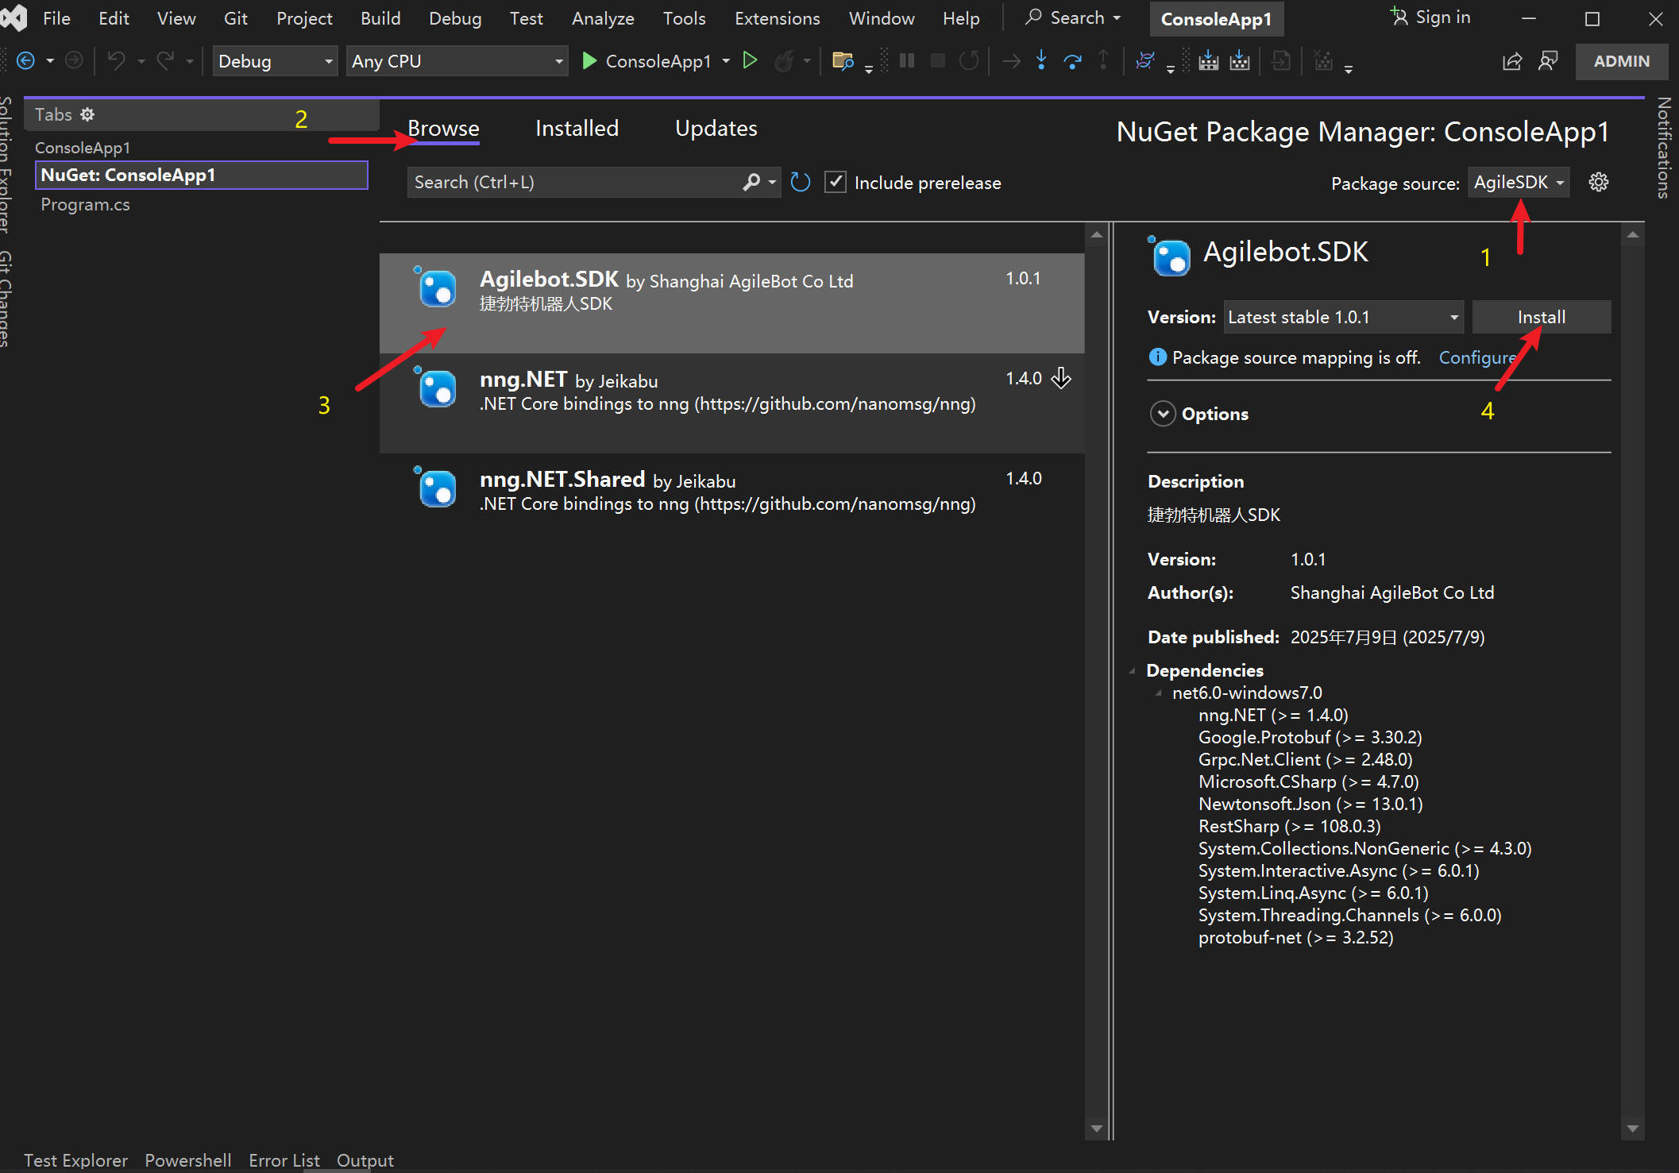This screenshot has height=1173, width=1679.
Task: Refresh the package list
Action: coord(801,183)
